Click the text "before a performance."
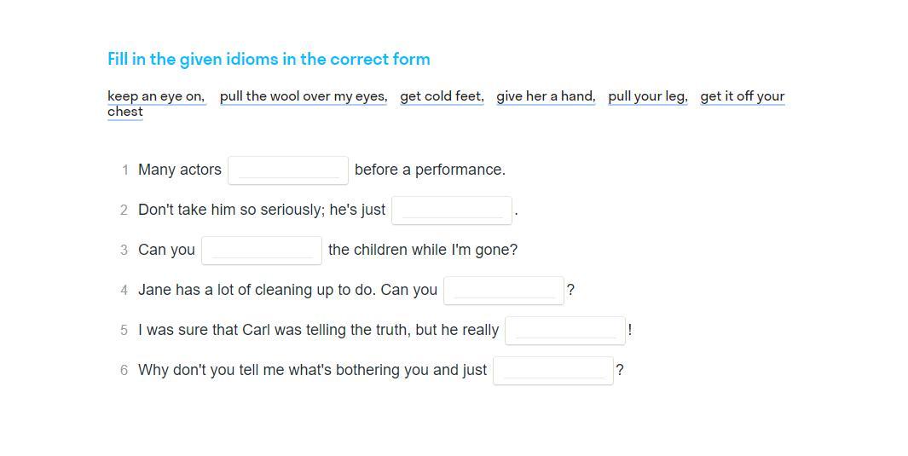Image resolution: width=908 pixels, height=456 pixels. [430, 170]
